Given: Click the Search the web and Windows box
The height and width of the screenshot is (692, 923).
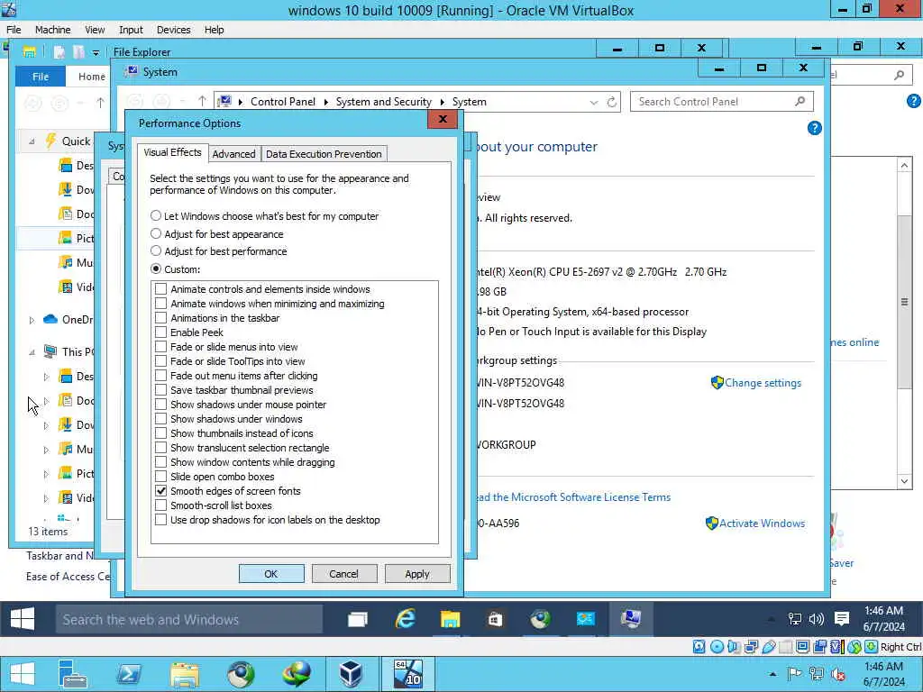Looking at the screenshot, I should pyautogui.click(x=189, y=619).
